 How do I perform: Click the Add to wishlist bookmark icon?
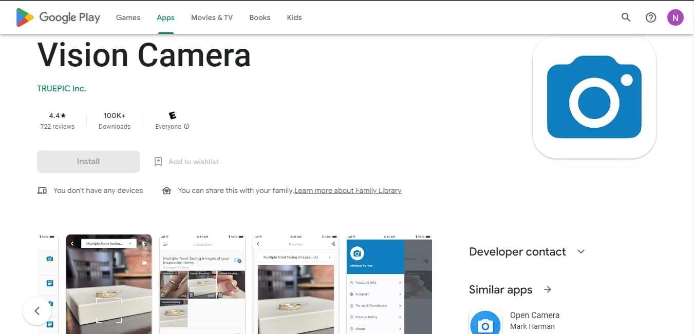coord(158,162)
